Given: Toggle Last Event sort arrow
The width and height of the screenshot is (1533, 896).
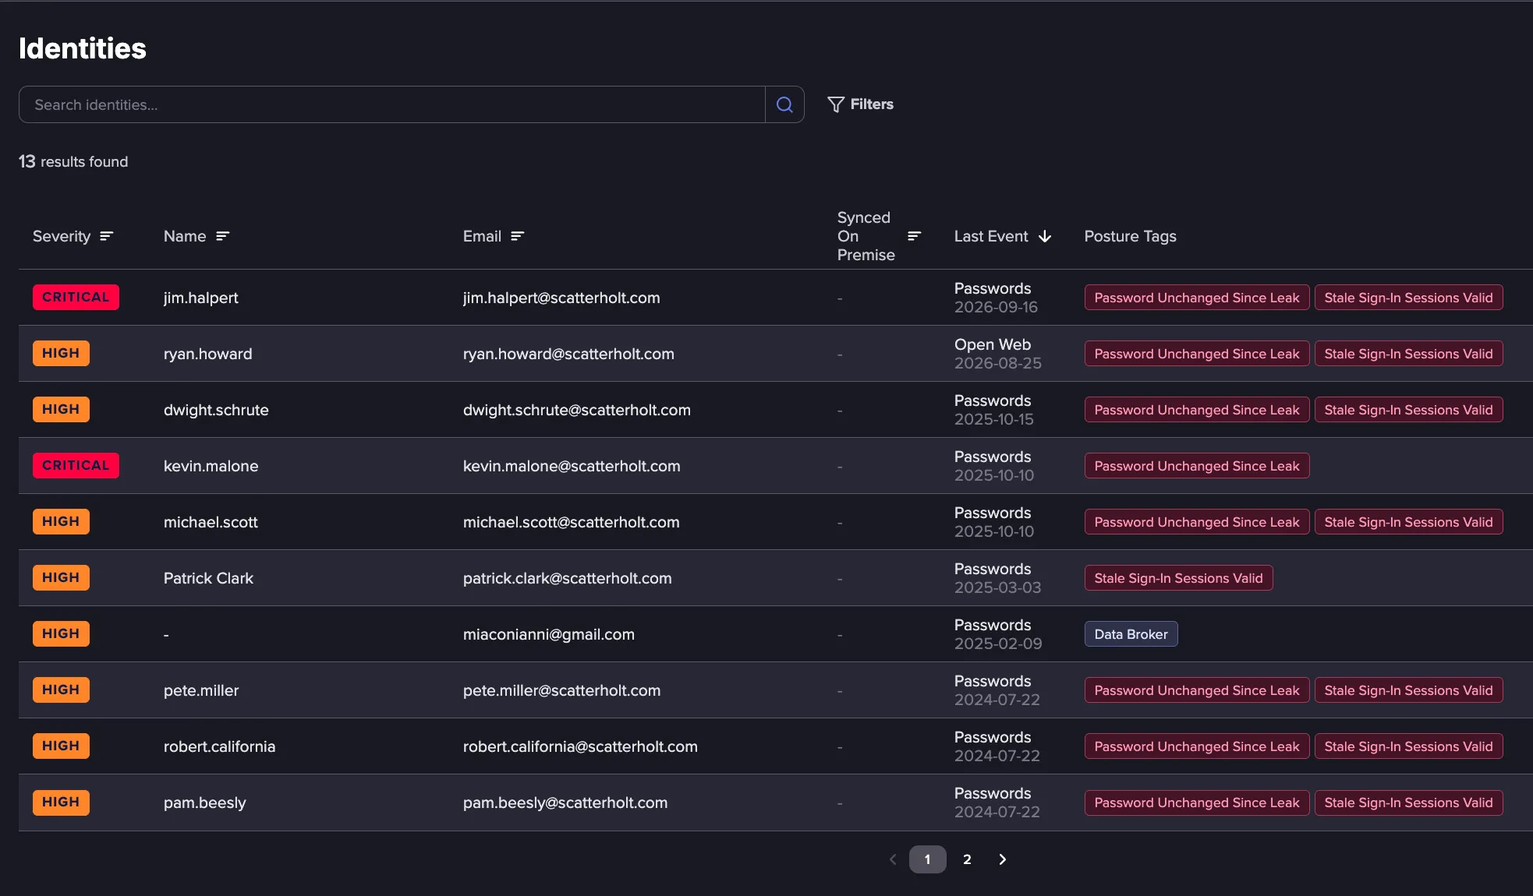Looking at the screenshot, I should click(x=1045, y=236).
